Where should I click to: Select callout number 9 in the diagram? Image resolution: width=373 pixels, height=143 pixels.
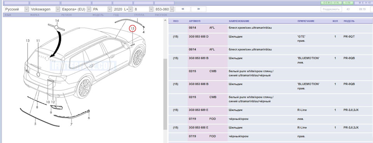(x=51, y=113)
